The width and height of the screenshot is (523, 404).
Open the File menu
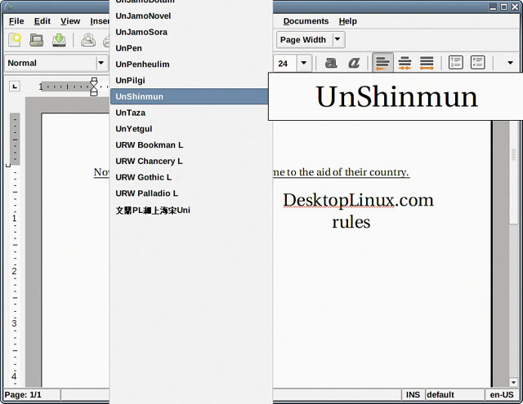(16, 21)
